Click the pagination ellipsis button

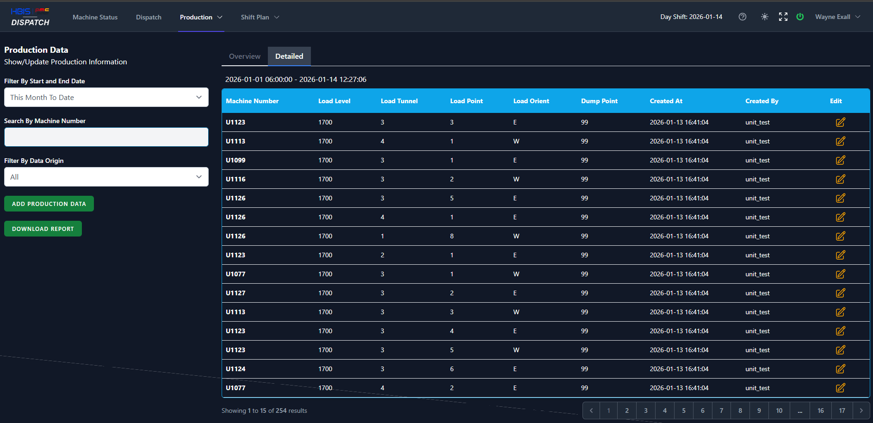[800, 411]
